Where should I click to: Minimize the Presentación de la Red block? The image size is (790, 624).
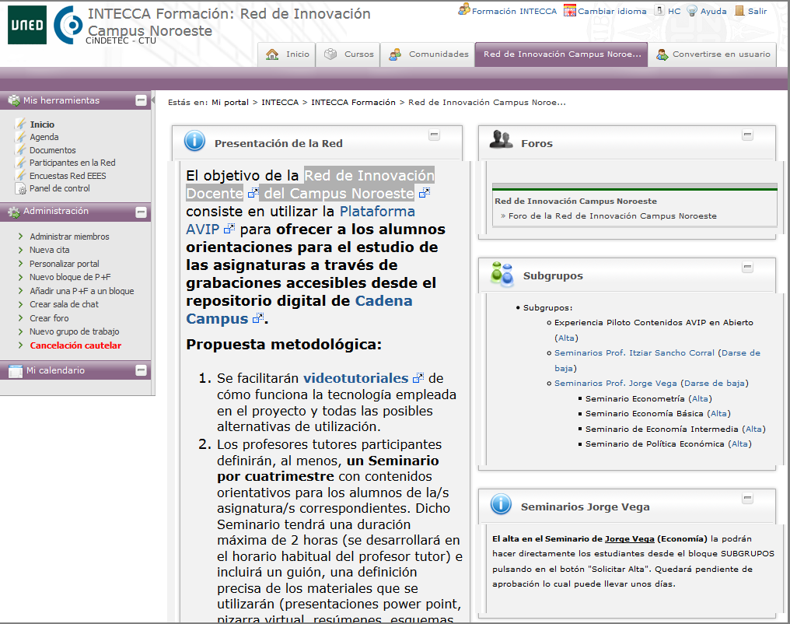point(434,135)
